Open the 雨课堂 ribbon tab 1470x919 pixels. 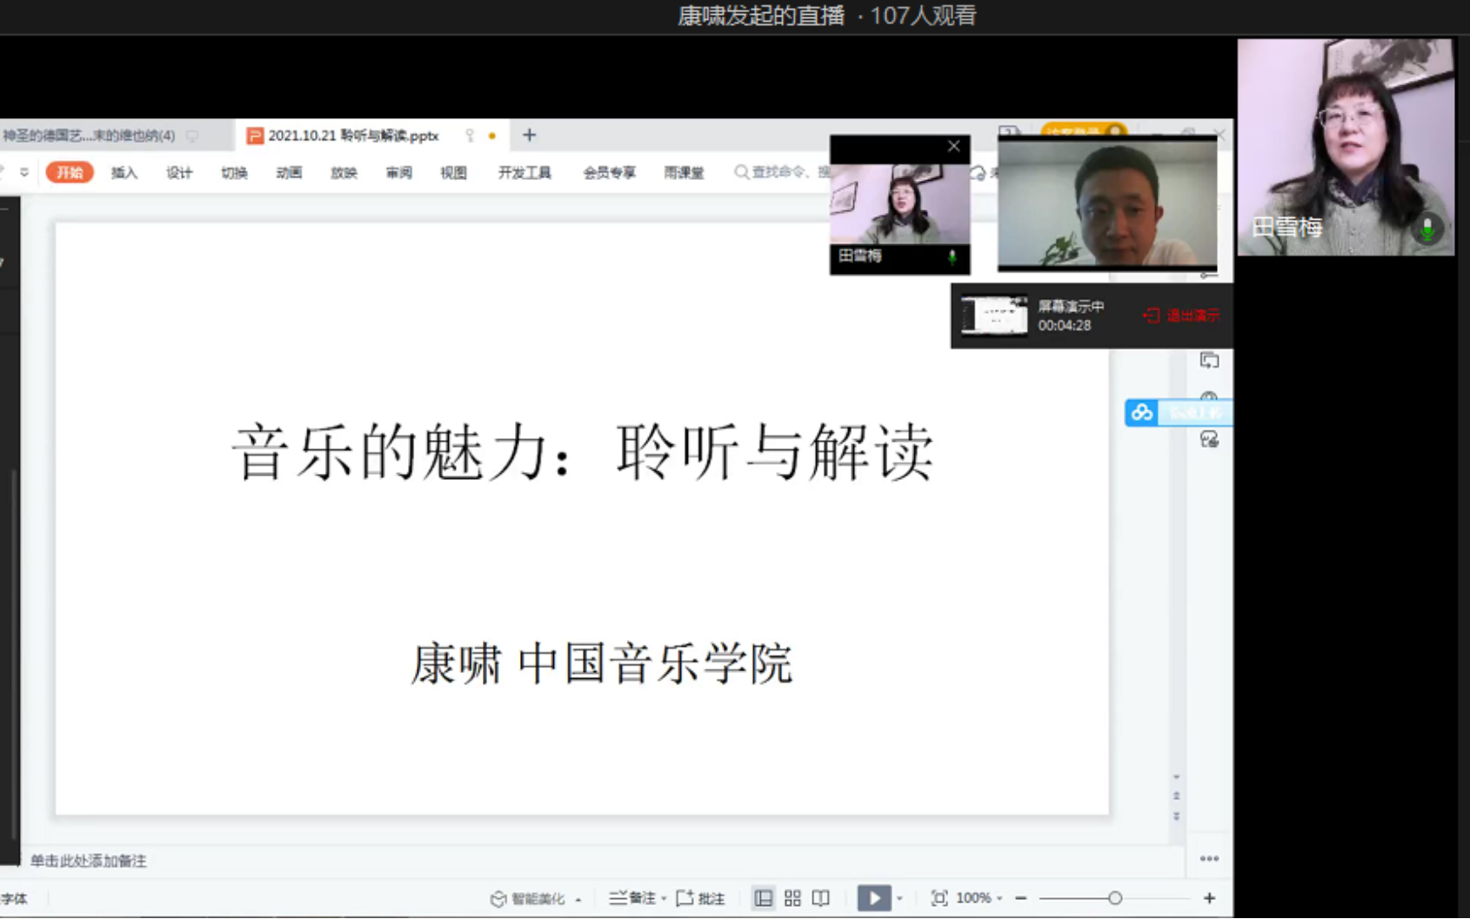tap(684, 172)
